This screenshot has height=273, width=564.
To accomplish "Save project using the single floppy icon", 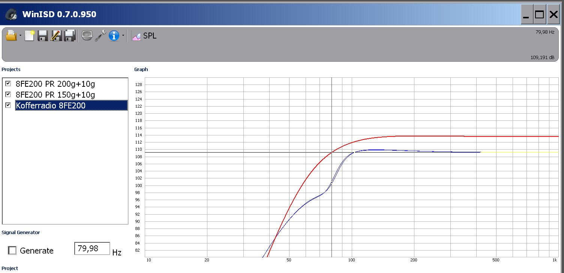I will (43, 36).
